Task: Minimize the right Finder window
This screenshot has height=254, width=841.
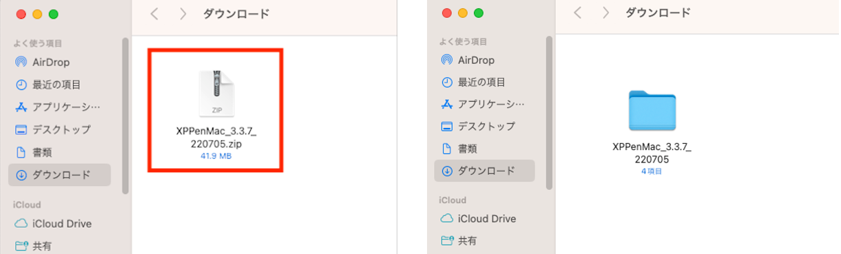Action: 463,12
